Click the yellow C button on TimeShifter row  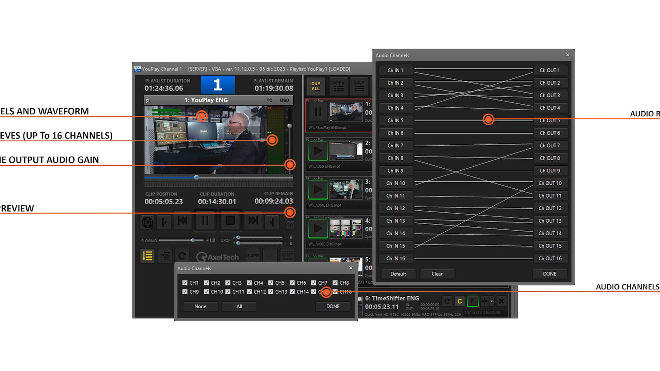pos(460,301)
